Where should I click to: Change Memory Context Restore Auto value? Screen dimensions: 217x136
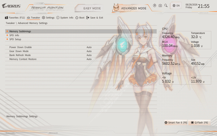(x=89, y=59)
